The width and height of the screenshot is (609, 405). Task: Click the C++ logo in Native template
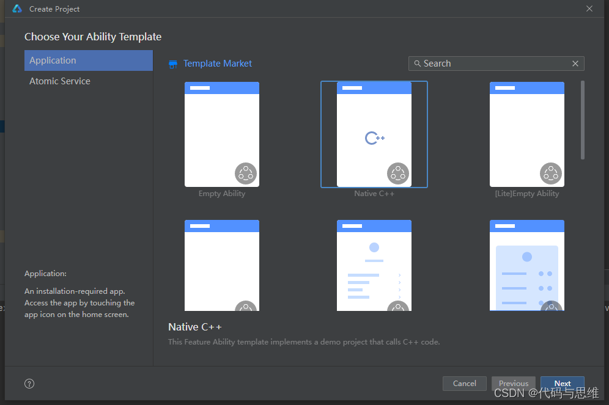[x=374, y=138]
